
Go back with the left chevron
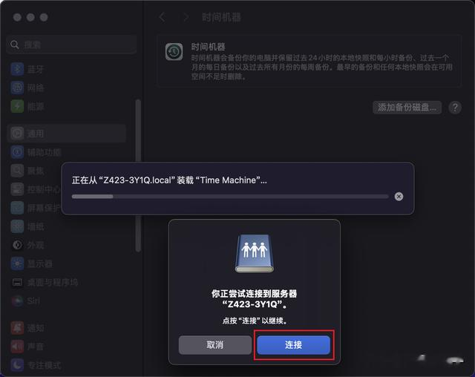coord(163,17)
